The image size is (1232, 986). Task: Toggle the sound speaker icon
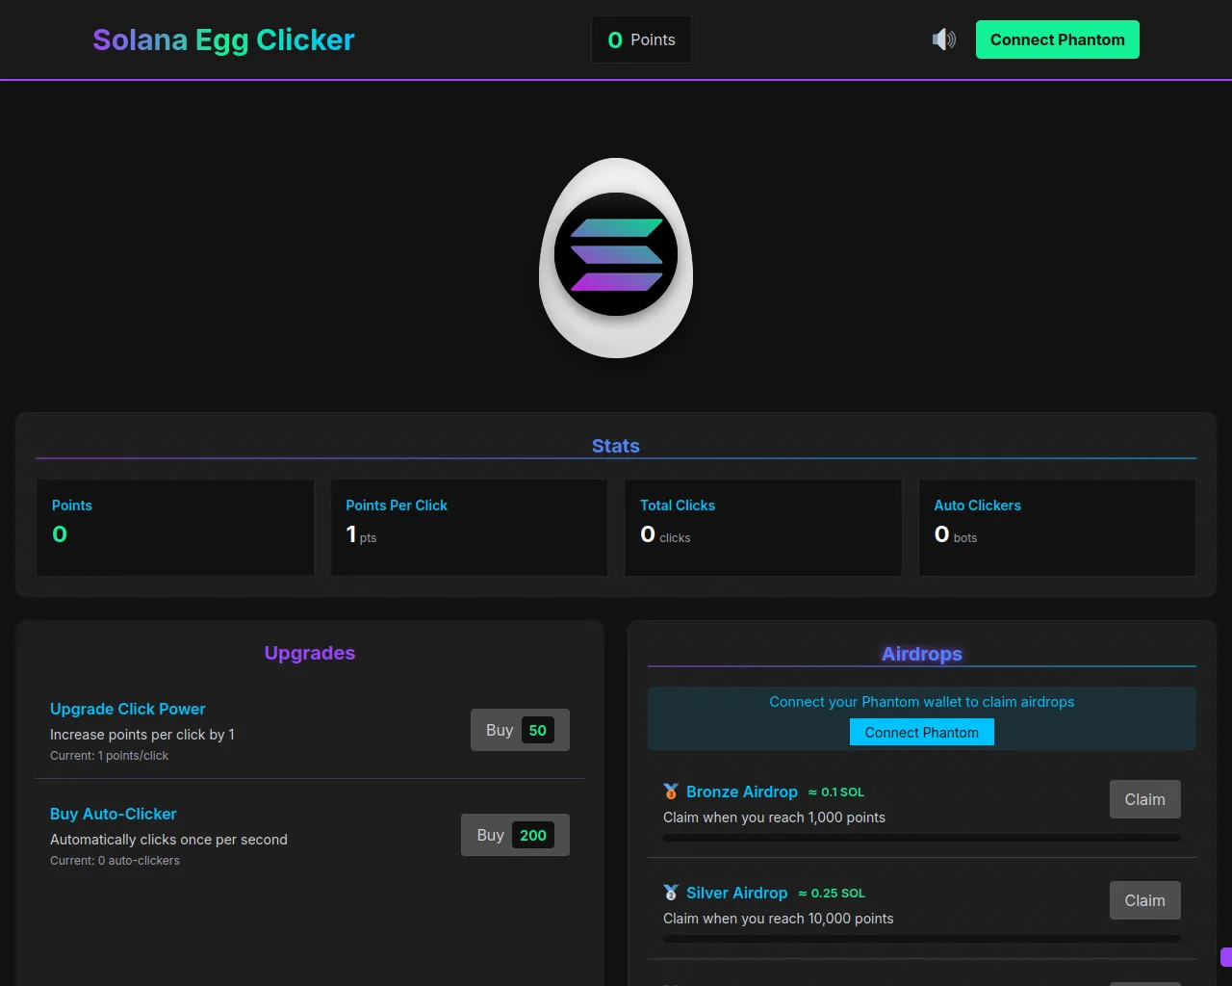click(943, 39)
